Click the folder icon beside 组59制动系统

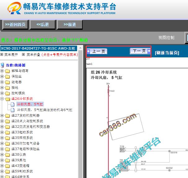click(x=7, y=171)
